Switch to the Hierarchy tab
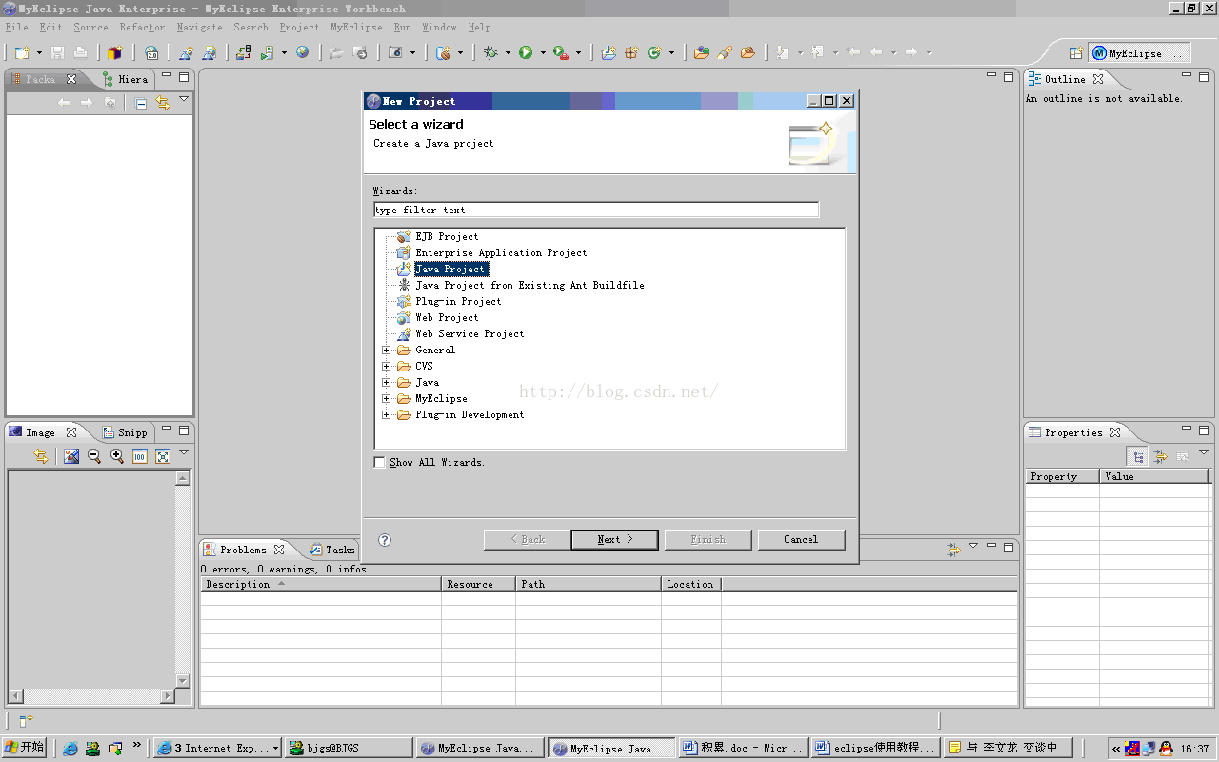Viewport: 1219px width, 762px height. (124, 79)
